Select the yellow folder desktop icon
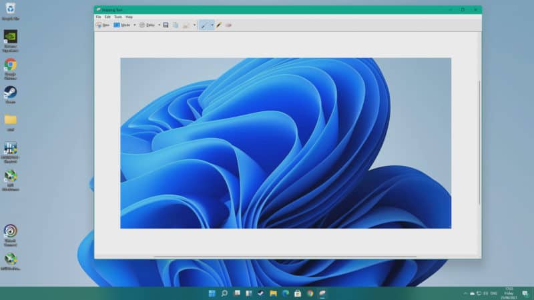This screenshot has height=300, width=534. coord(11,123)
